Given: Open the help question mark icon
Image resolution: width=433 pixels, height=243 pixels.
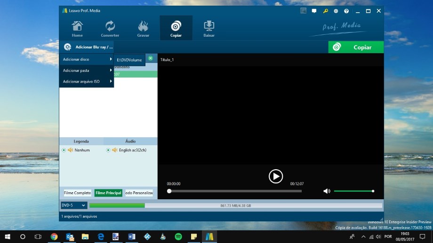Looking at the screenshot, I should click(346, 11).
